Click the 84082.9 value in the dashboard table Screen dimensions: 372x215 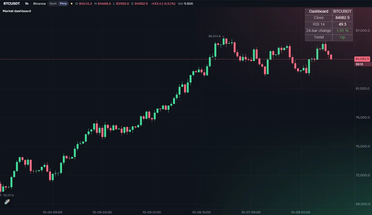pyautogui.click(x=343, y=18)
